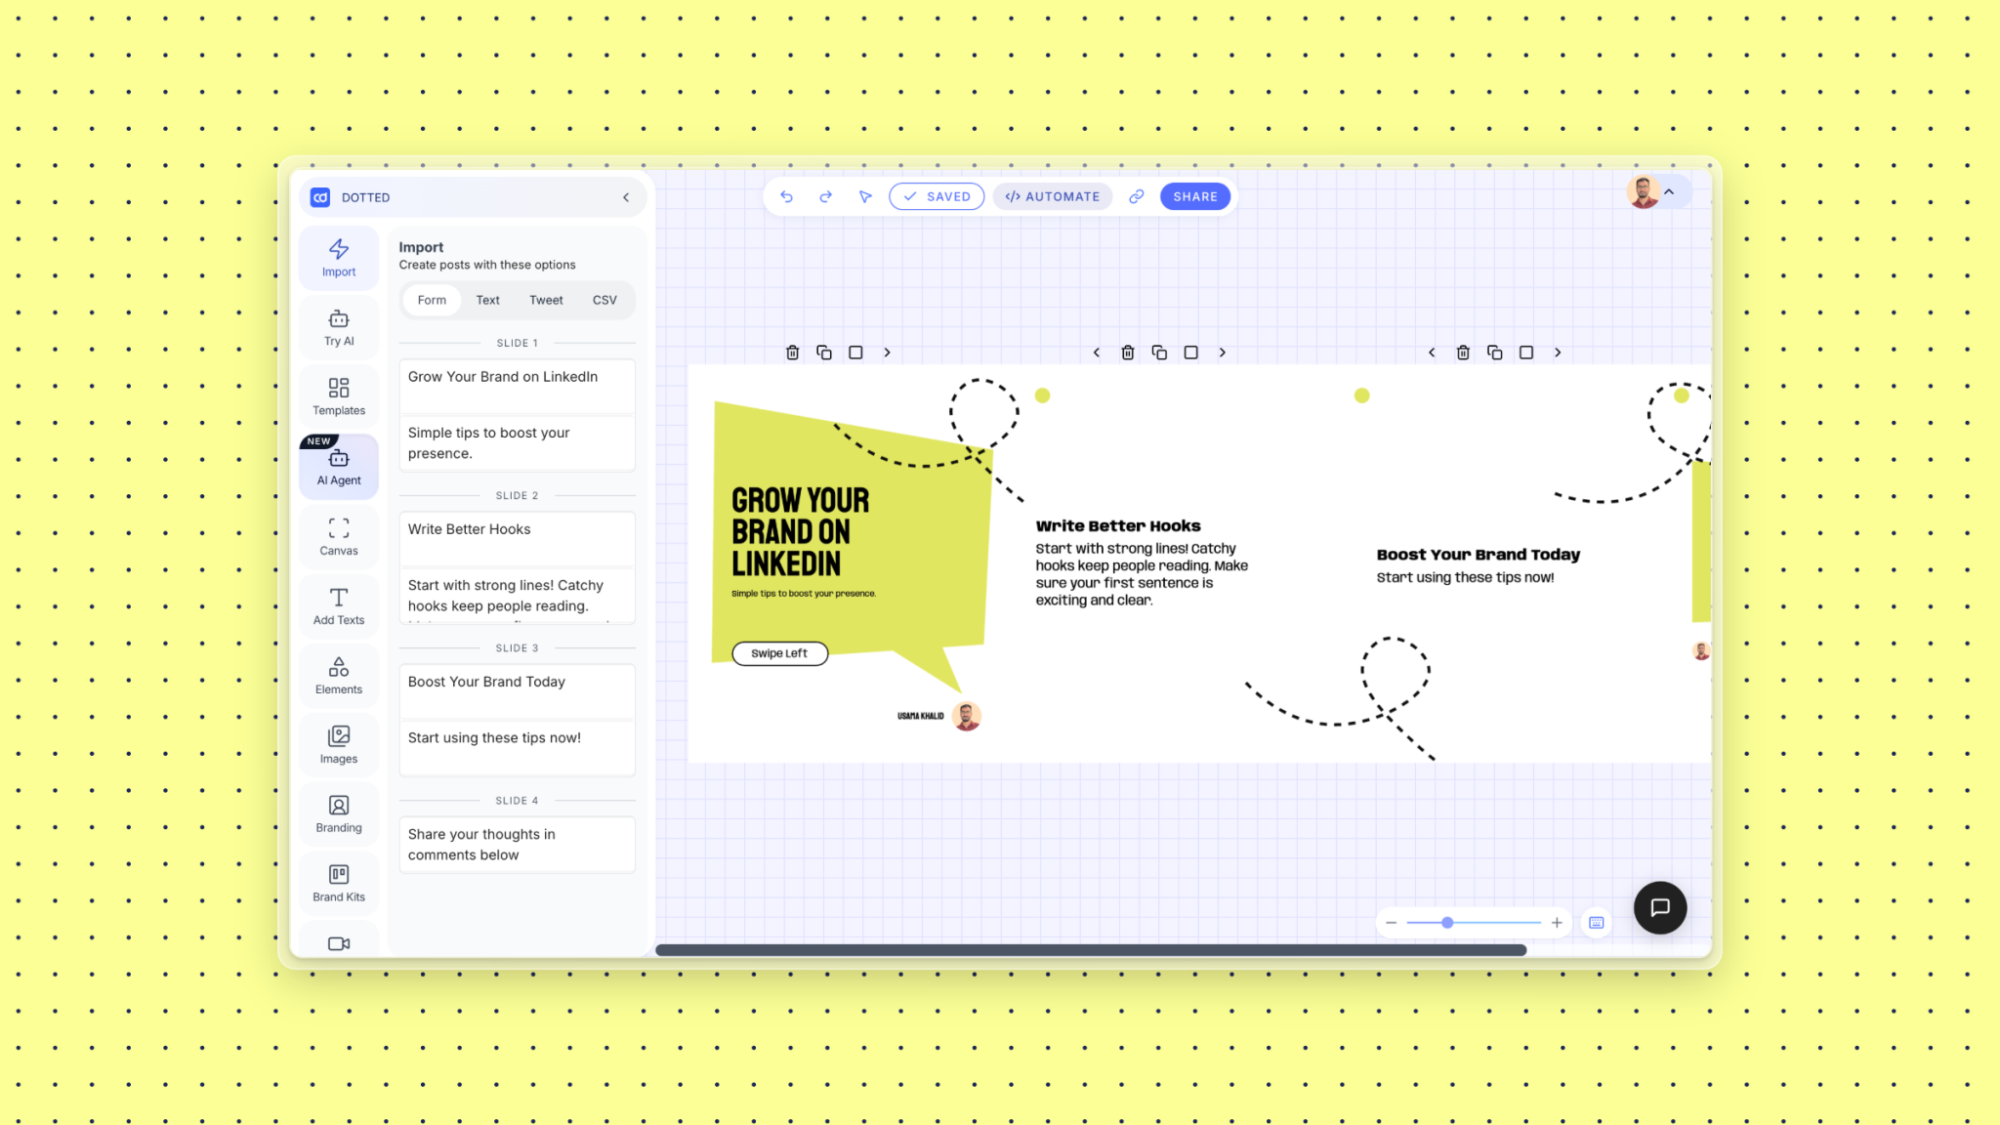The height and width of the screenshot is (1125, 2000).
Task: Delete the second slide with trash icon
Action: [1128, 353]
